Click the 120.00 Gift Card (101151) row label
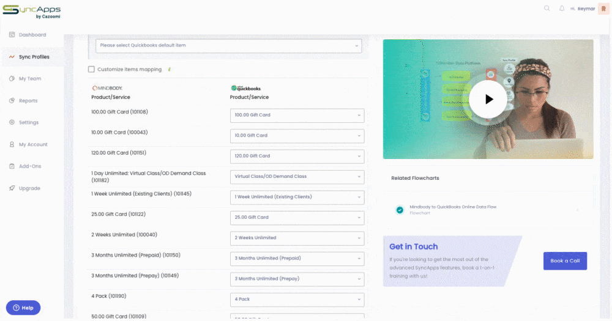 click(x=119, y=153)
